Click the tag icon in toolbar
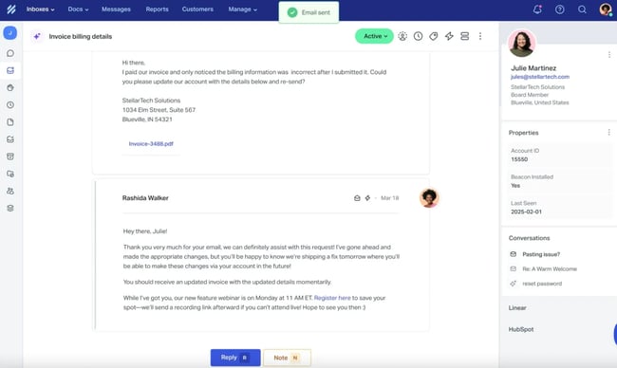The image size is (617, 368). coord(433,36)
